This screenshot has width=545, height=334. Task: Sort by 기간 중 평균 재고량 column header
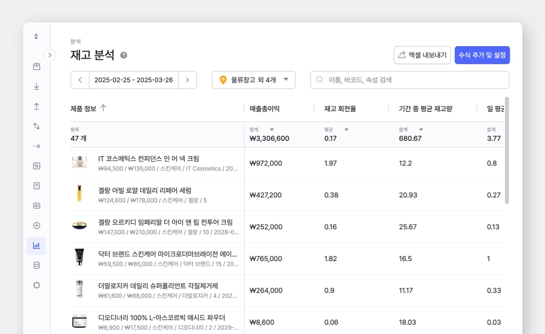(426, 109)
